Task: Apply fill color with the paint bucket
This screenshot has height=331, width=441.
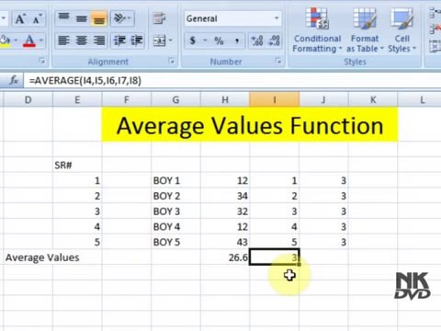Action: [x=6, y=40]
